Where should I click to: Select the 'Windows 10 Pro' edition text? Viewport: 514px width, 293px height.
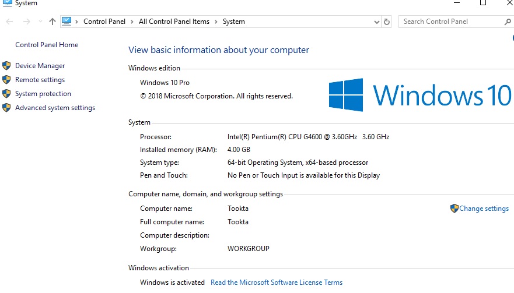tap(165, 83)
